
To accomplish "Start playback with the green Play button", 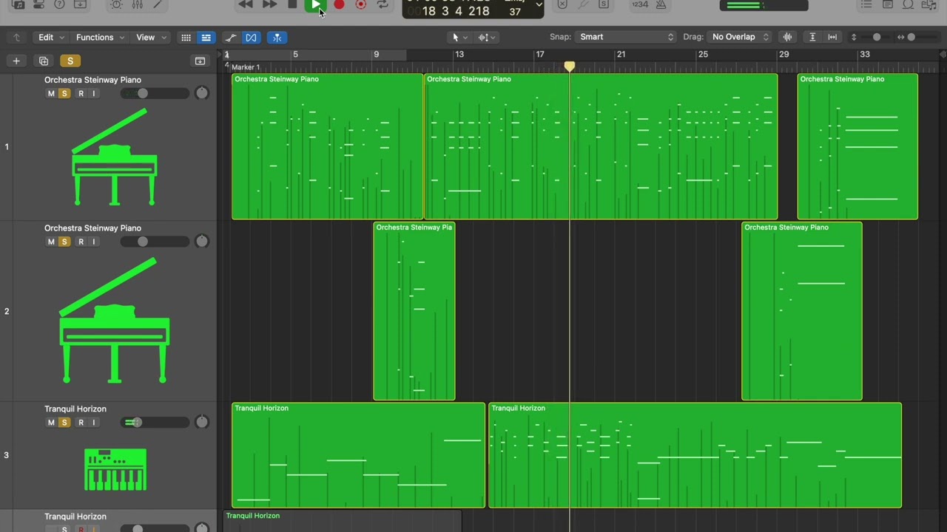I will (x=316, y=4).
